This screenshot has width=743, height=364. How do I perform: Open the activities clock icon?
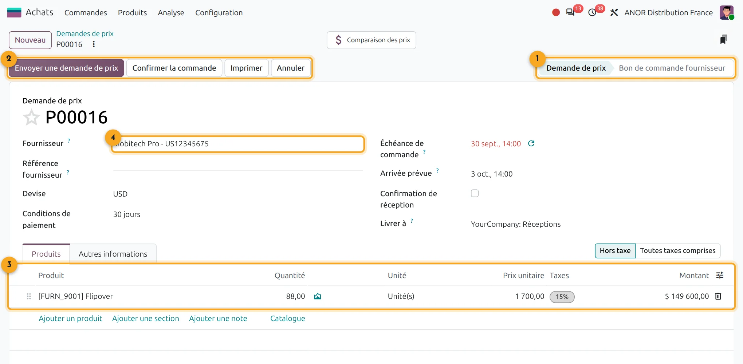coord(592,12)
